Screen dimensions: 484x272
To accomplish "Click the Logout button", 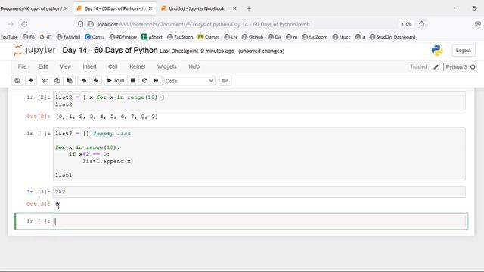I will 464,51.
